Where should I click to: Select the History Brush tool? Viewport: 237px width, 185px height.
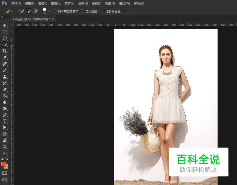point(4,83)
